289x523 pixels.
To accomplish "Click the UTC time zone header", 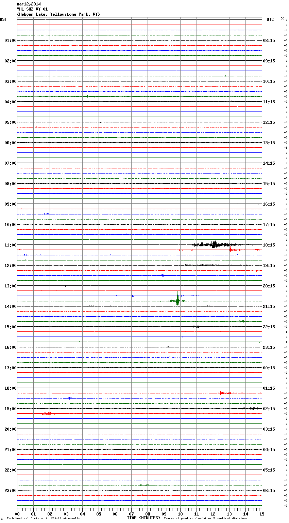I will 270,19.
